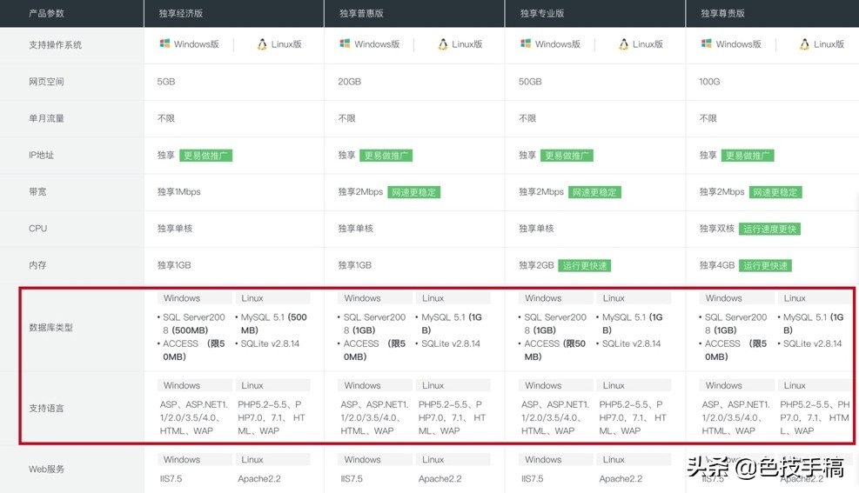859x493 pixels.
Task: Click the Linux penguin icon under 独享经济版
Action: [262, 44]
